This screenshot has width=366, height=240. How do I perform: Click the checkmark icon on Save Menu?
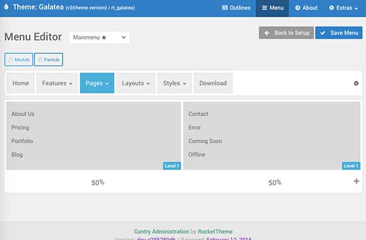pos(323,33)
